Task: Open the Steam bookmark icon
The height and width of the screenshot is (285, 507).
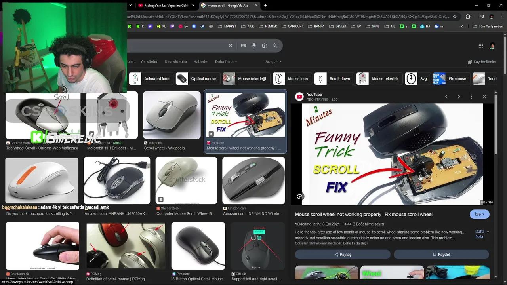Action: [202, 27]
